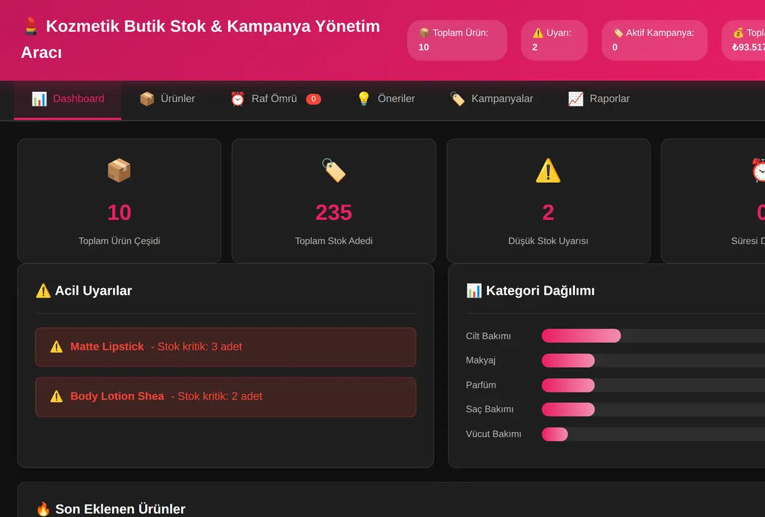This screenshot has width=765, height=517.
Task: Click the Saç Bakımı category bar
Action: coord(568,410)
